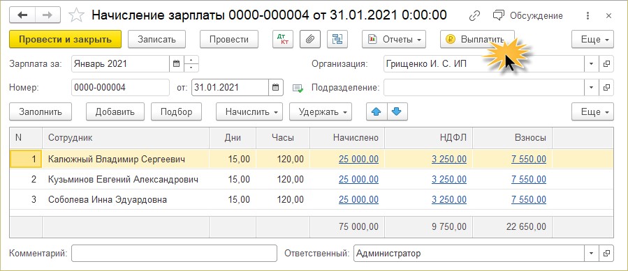Open calendar picker for document date
The height and width of the screenshot is (271, 628).
pos(275,88)
